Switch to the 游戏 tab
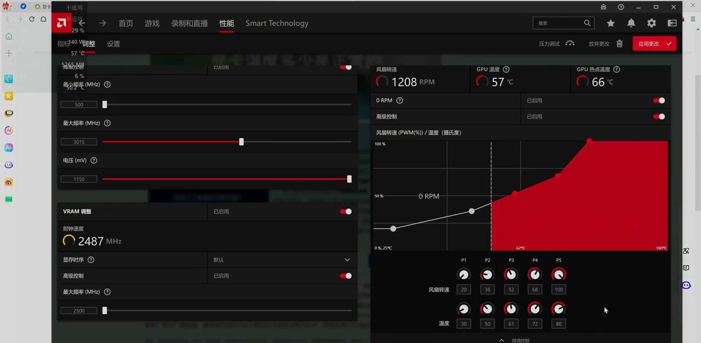Image resolution: width=701 pixels, height=343 pixels. tap(152, 23)
